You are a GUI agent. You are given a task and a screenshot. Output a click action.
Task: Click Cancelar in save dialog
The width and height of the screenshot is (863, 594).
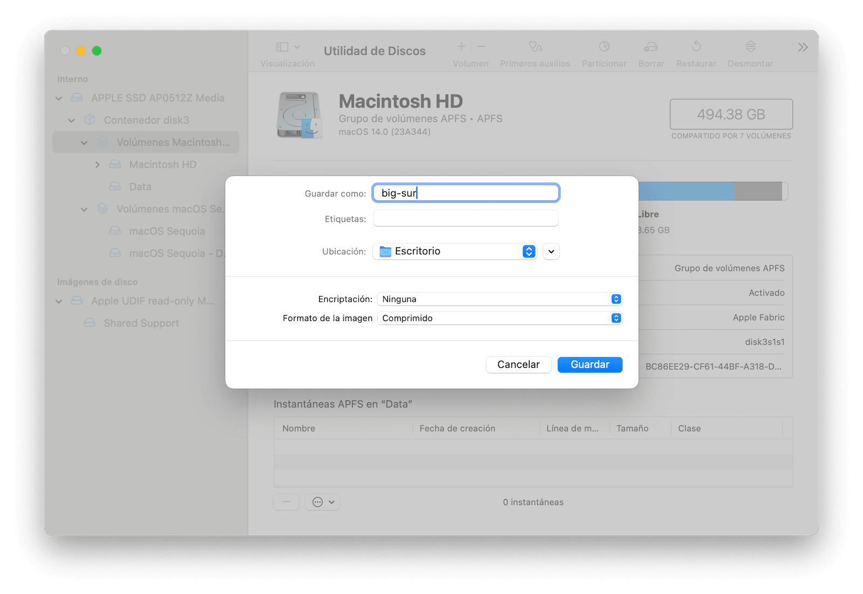coord(518,364)
